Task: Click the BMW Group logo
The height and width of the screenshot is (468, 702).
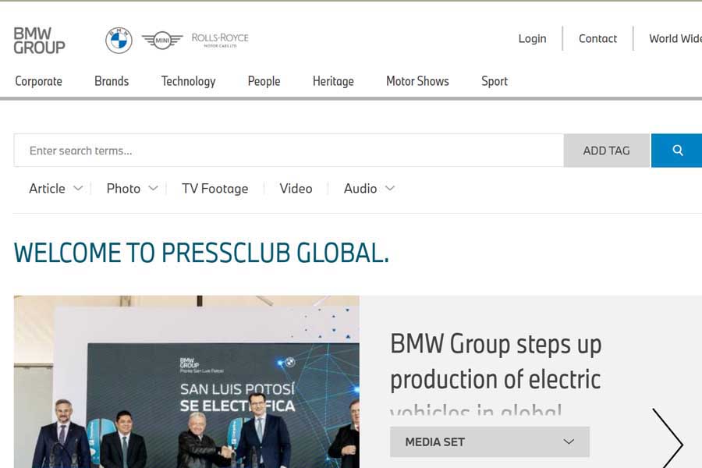Action: (37, 38)
